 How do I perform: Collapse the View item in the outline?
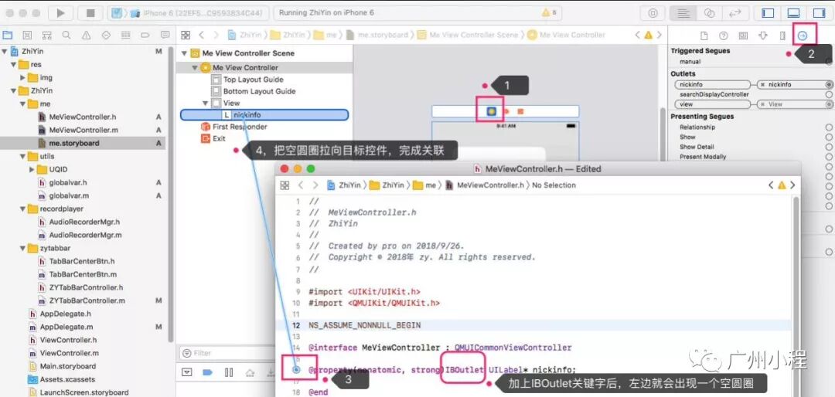(206, 103)
